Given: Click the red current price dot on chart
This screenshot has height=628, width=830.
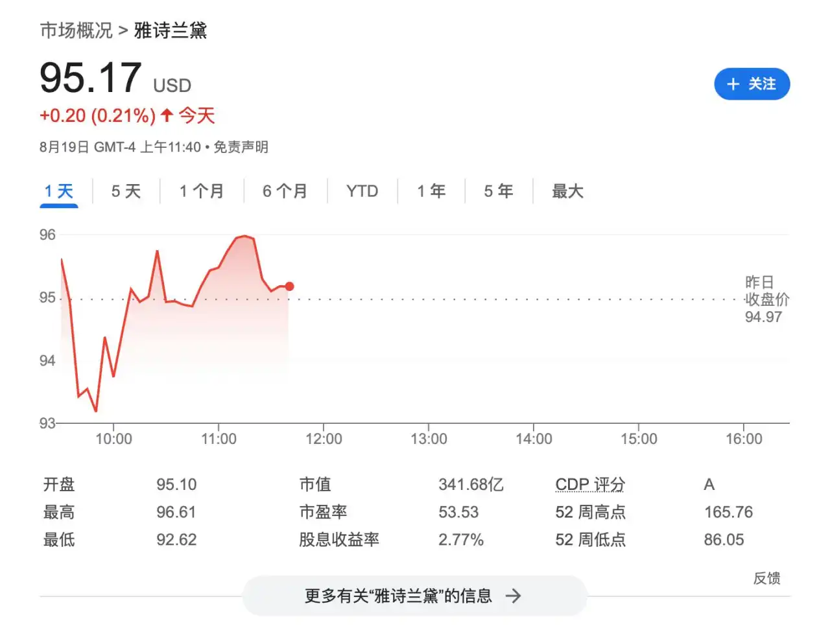Looking at the screenshot, I should point(289,286).
